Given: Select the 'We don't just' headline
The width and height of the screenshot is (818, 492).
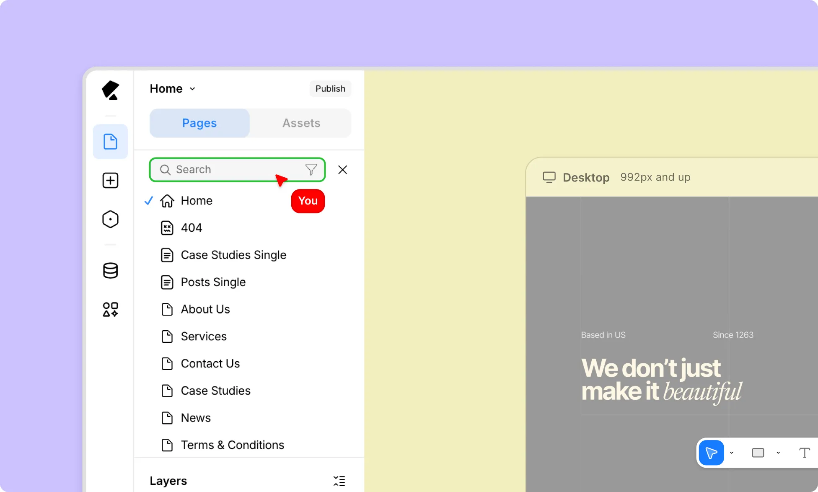Looking at the screenshot, I should pos(651,368).
